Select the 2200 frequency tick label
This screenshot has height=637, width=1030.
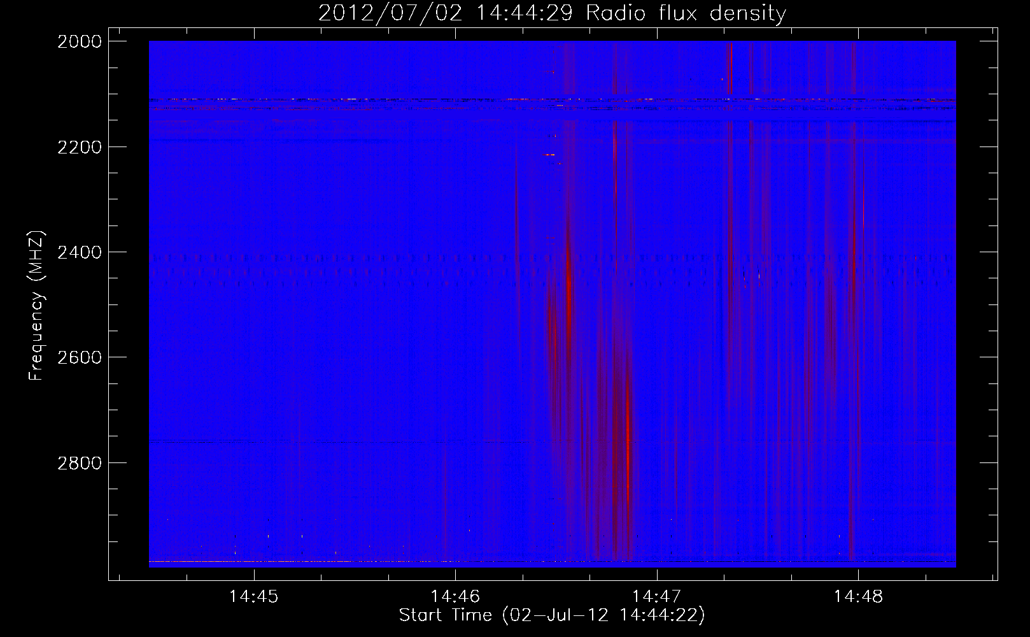(x=80, y=147)
